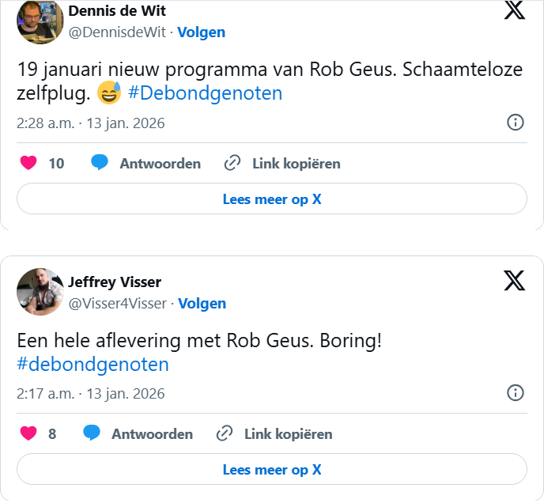544x503 pixels.
Task: Click chain link icon on Jeffrey's tweet
Action: [x=225, y=434]
